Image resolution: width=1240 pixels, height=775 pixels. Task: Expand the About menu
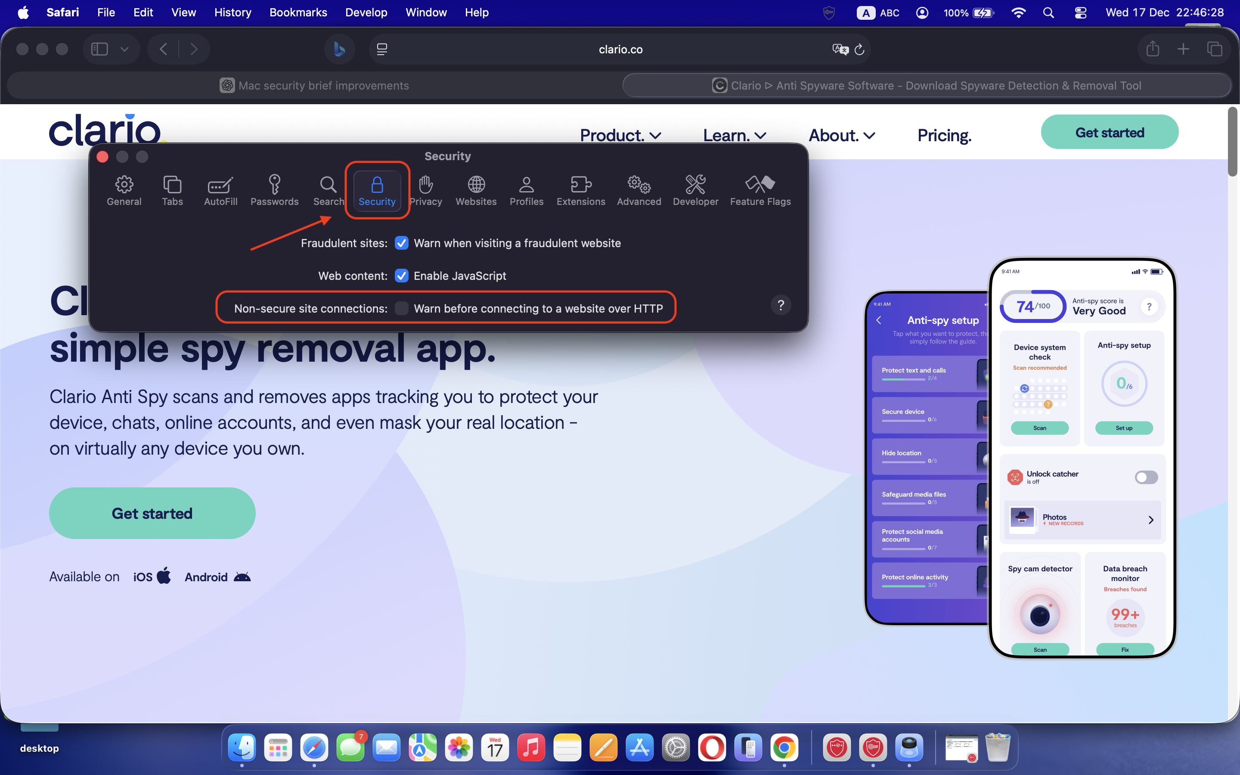click(841, 135)
